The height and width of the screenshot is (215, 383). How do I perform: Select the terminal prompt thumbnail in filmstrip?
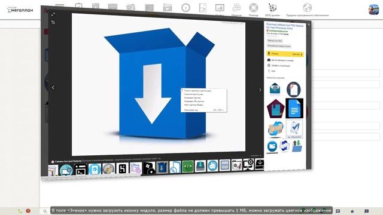[x=81, y=170]
